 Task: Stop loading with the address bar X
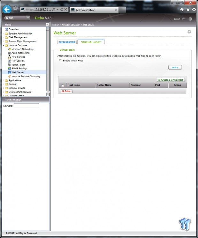66,10
